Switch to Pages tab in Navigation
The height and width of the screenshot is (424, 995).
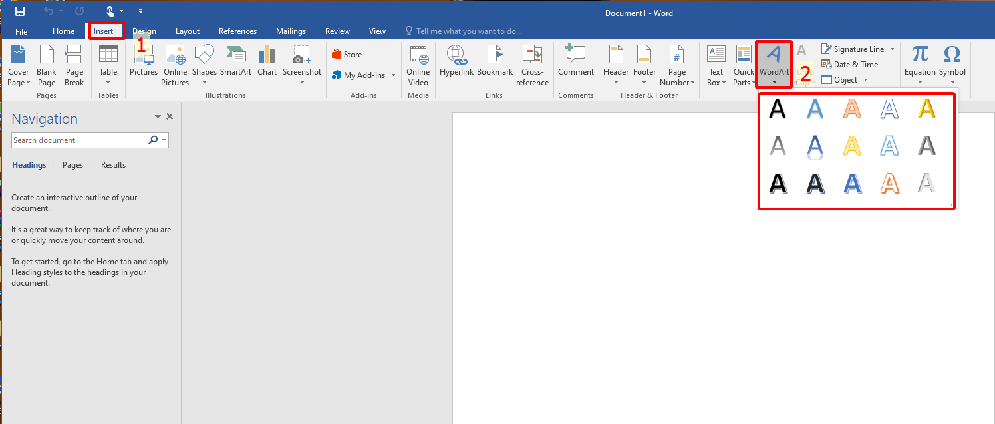(73, 165)
